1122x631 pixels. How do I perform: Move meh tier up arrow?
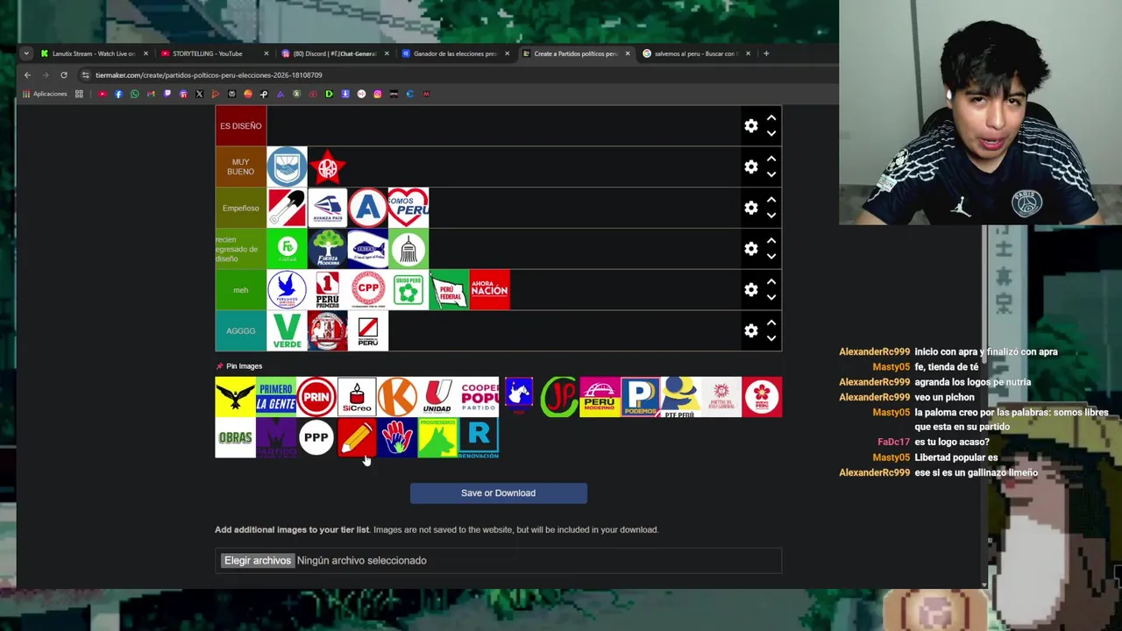[771, 282]
